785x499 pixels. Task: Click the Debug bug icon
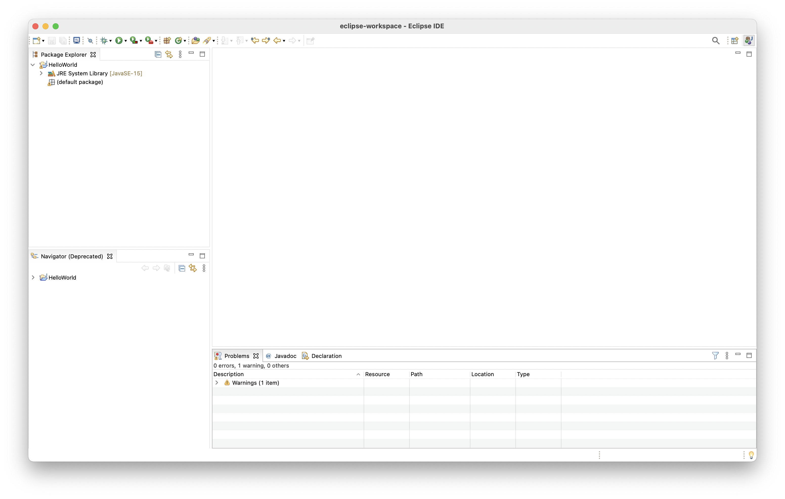(x=104, y=41)
